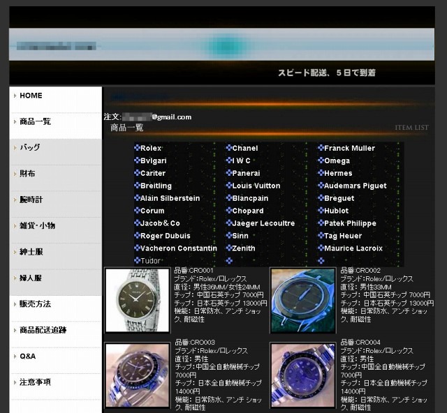Click the order gmail.com email address
The width and height of the screenshot is (447, 413).
click(156, 117)
